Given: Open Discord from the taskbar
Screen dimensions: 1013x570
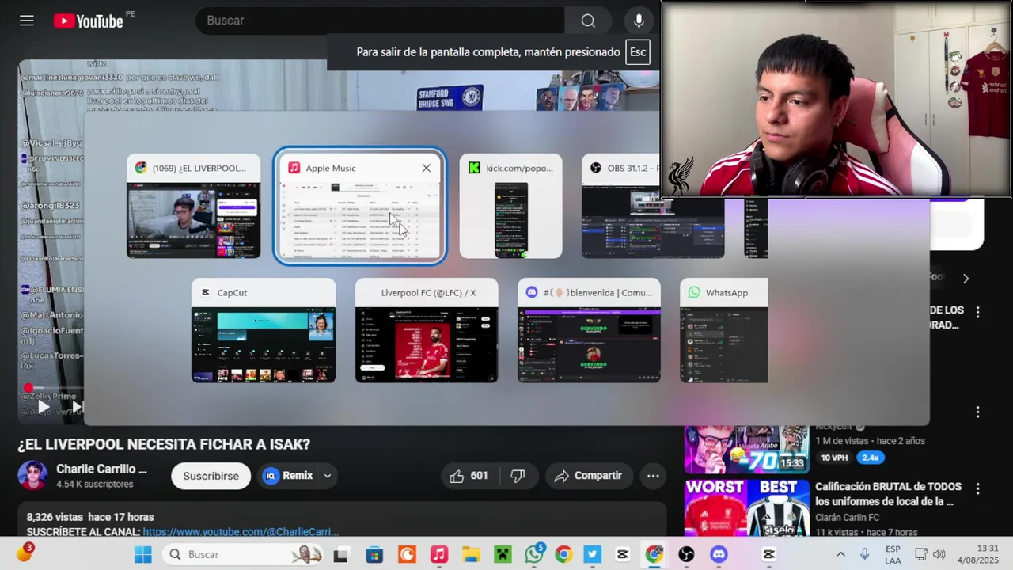Looking at the screenshot, I should click(719, 554).
